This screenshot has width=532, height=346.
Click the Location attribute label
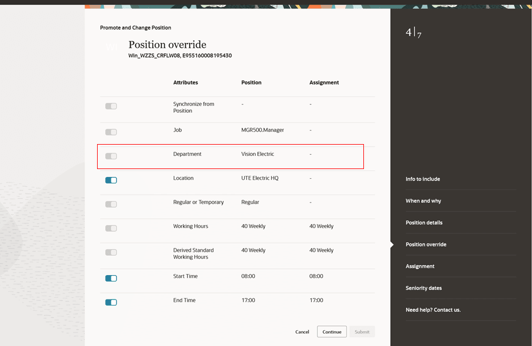pyautogui.click(x=183, y=178)
